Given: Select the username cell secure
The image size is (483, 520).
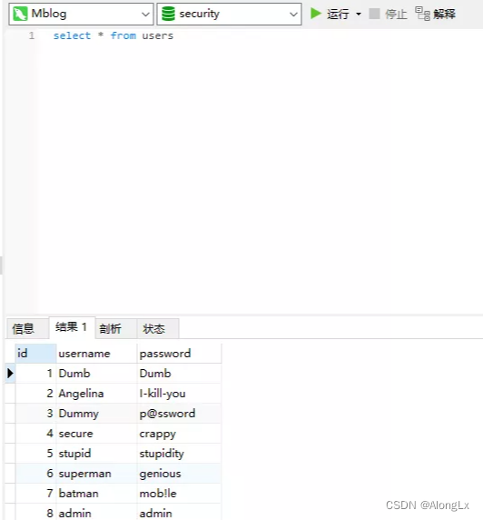Looking at the screenshot, I should click(96, 434).
